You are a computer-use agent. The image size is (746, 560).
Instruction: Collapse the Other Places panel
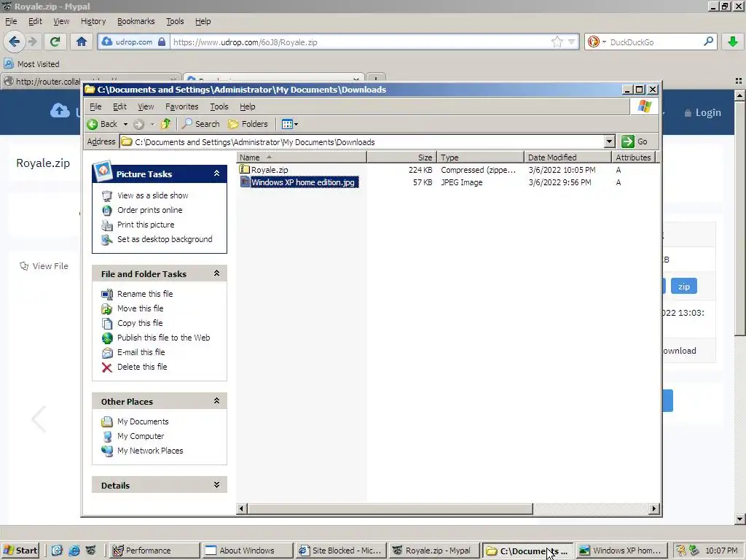point(216,401)
